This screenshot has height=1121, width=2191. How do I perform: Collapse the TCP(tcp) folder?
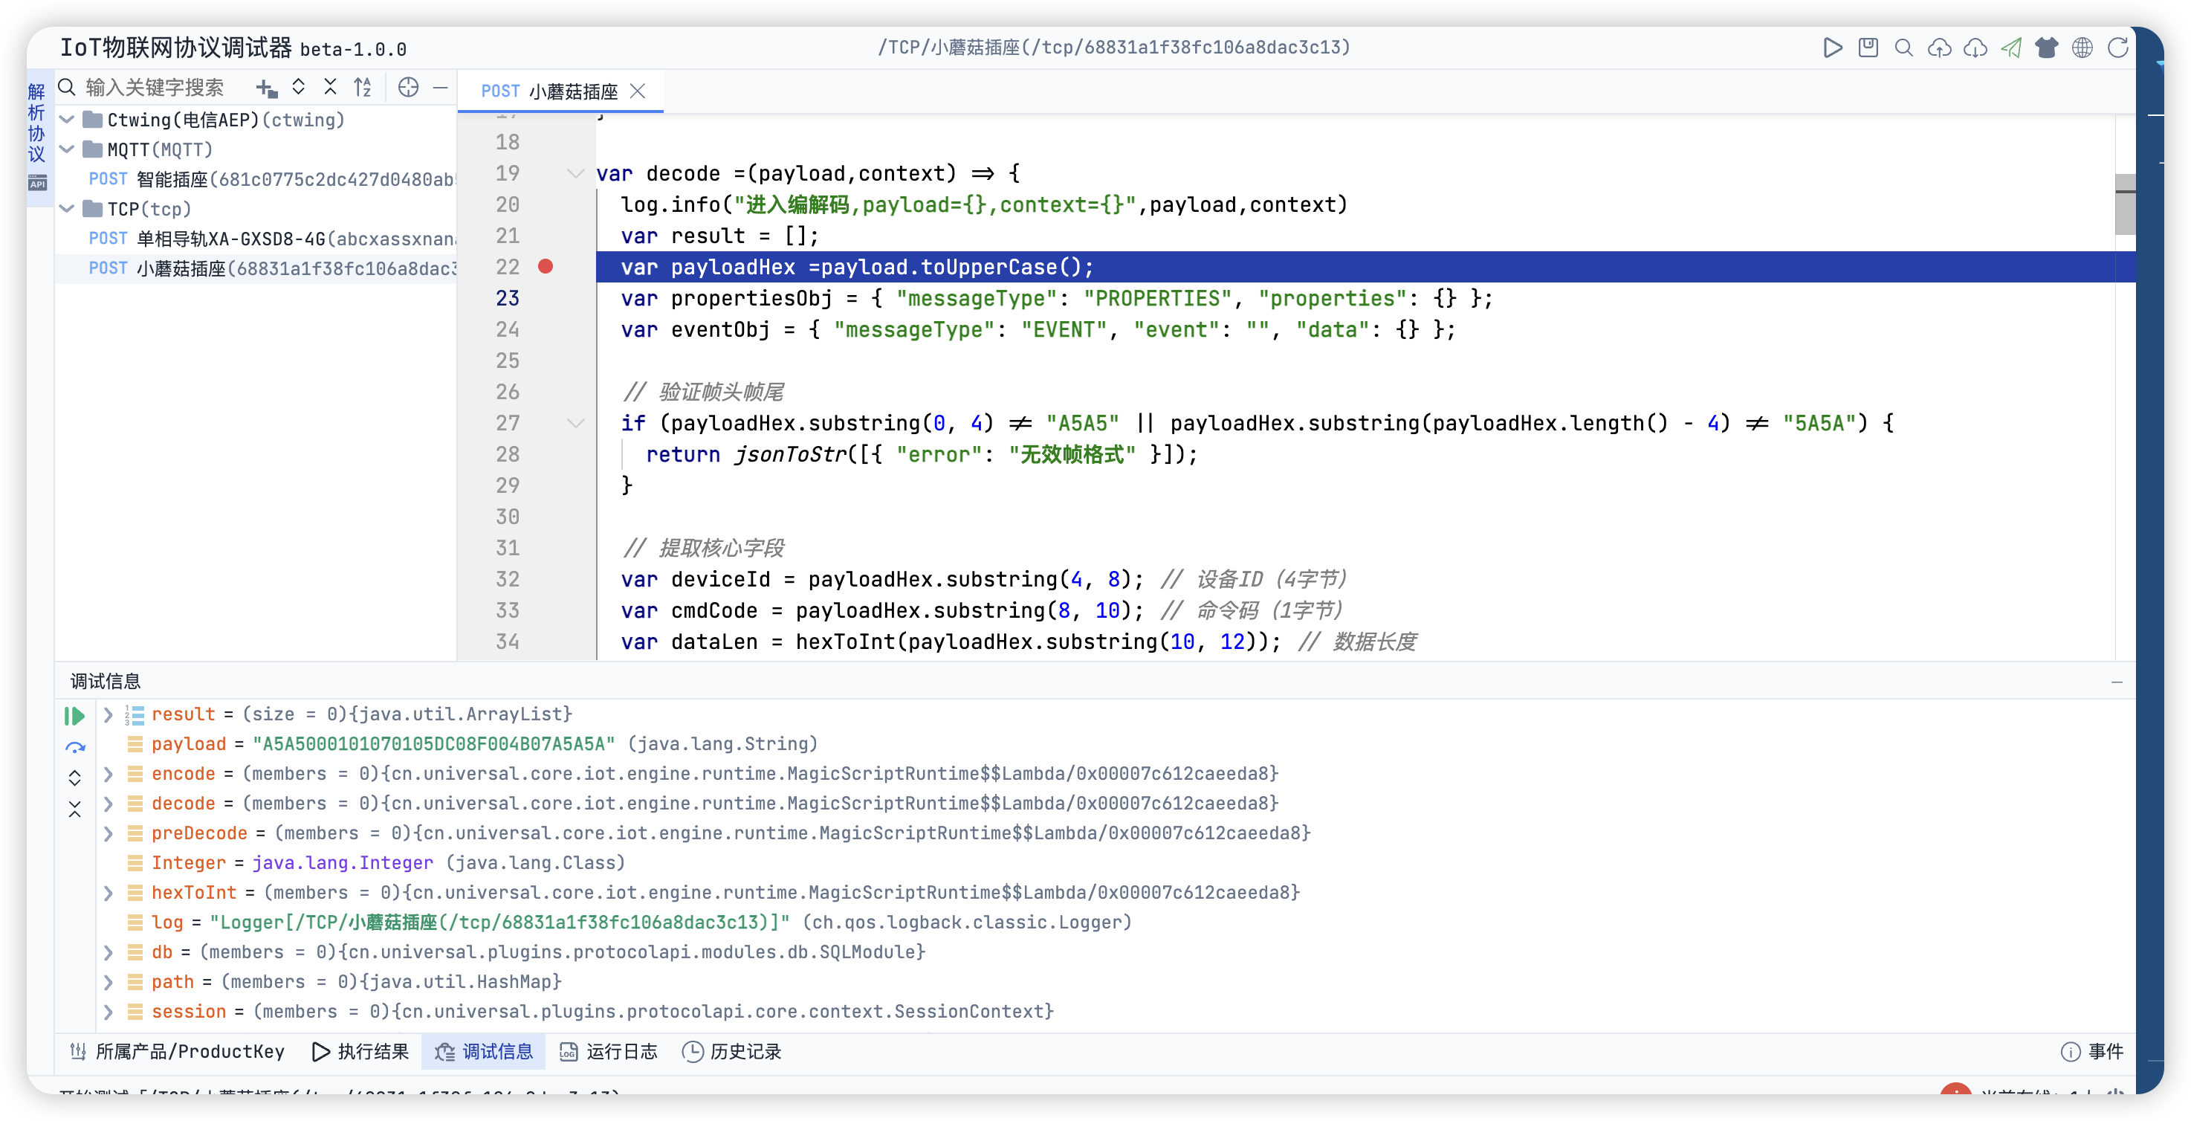(x=67, y=209)
